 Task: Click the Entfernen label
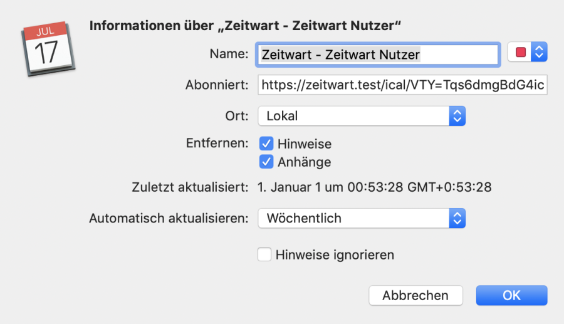(x=217, y=143)
